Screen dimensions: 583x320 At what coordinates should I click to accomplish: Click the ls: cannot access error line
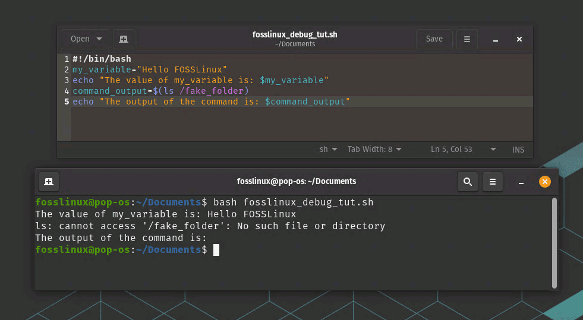[x=210, y=226]
